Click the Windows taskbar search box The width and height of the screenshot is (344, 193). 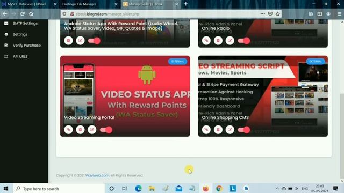(x=59, y=188)
